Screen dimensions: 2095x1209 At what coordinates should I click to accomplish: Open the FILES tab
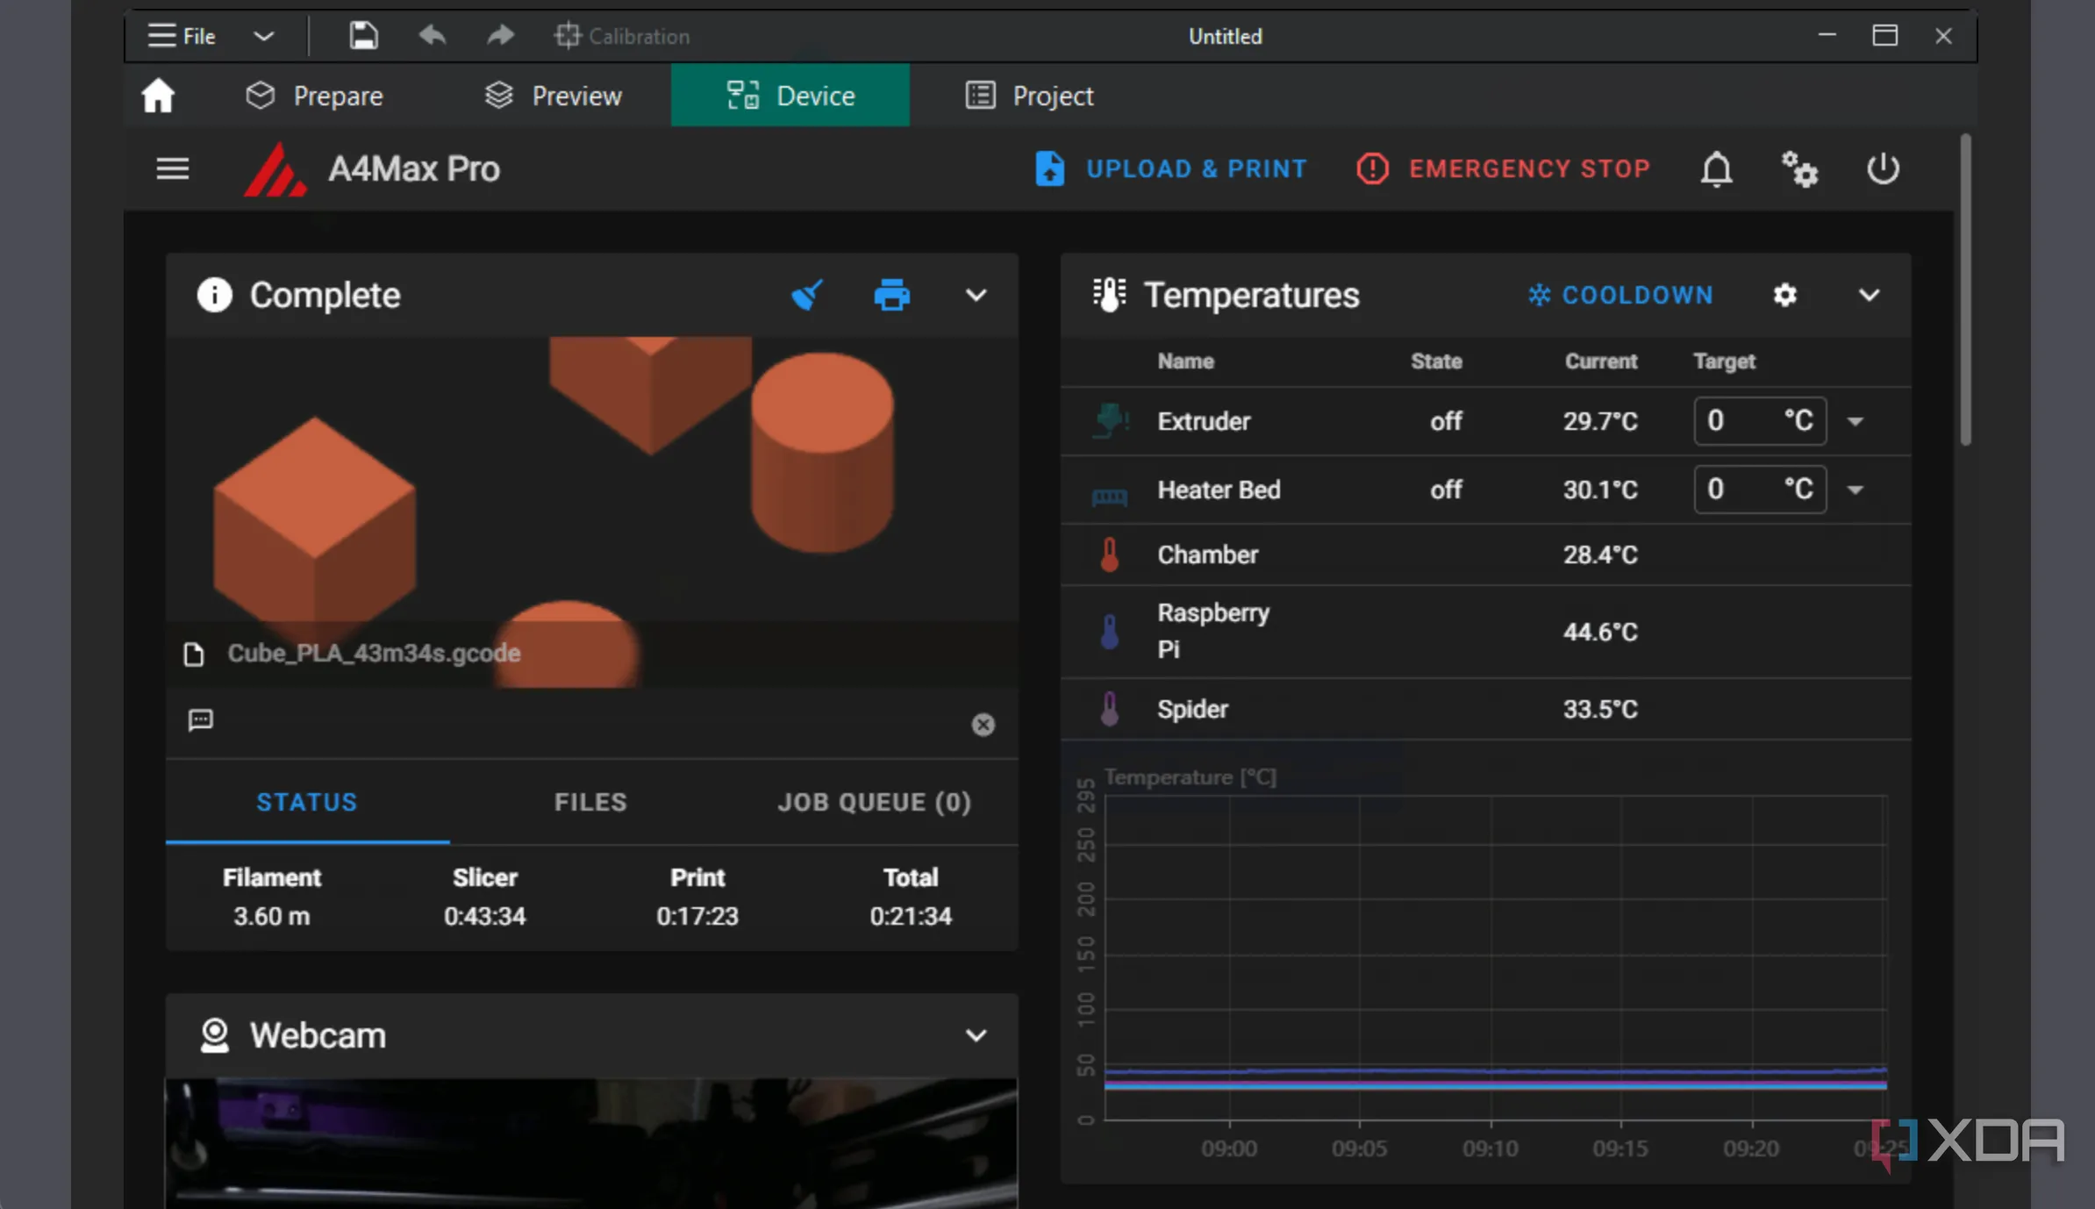pyautogui.click(x=590, y=802)
